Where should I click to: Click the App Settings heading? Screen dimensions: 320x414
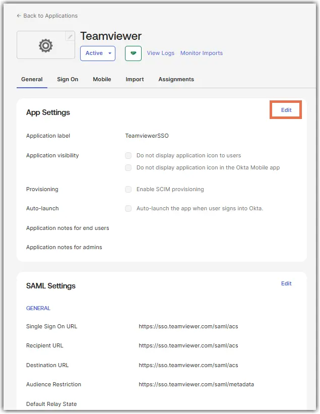pos(48,112)
